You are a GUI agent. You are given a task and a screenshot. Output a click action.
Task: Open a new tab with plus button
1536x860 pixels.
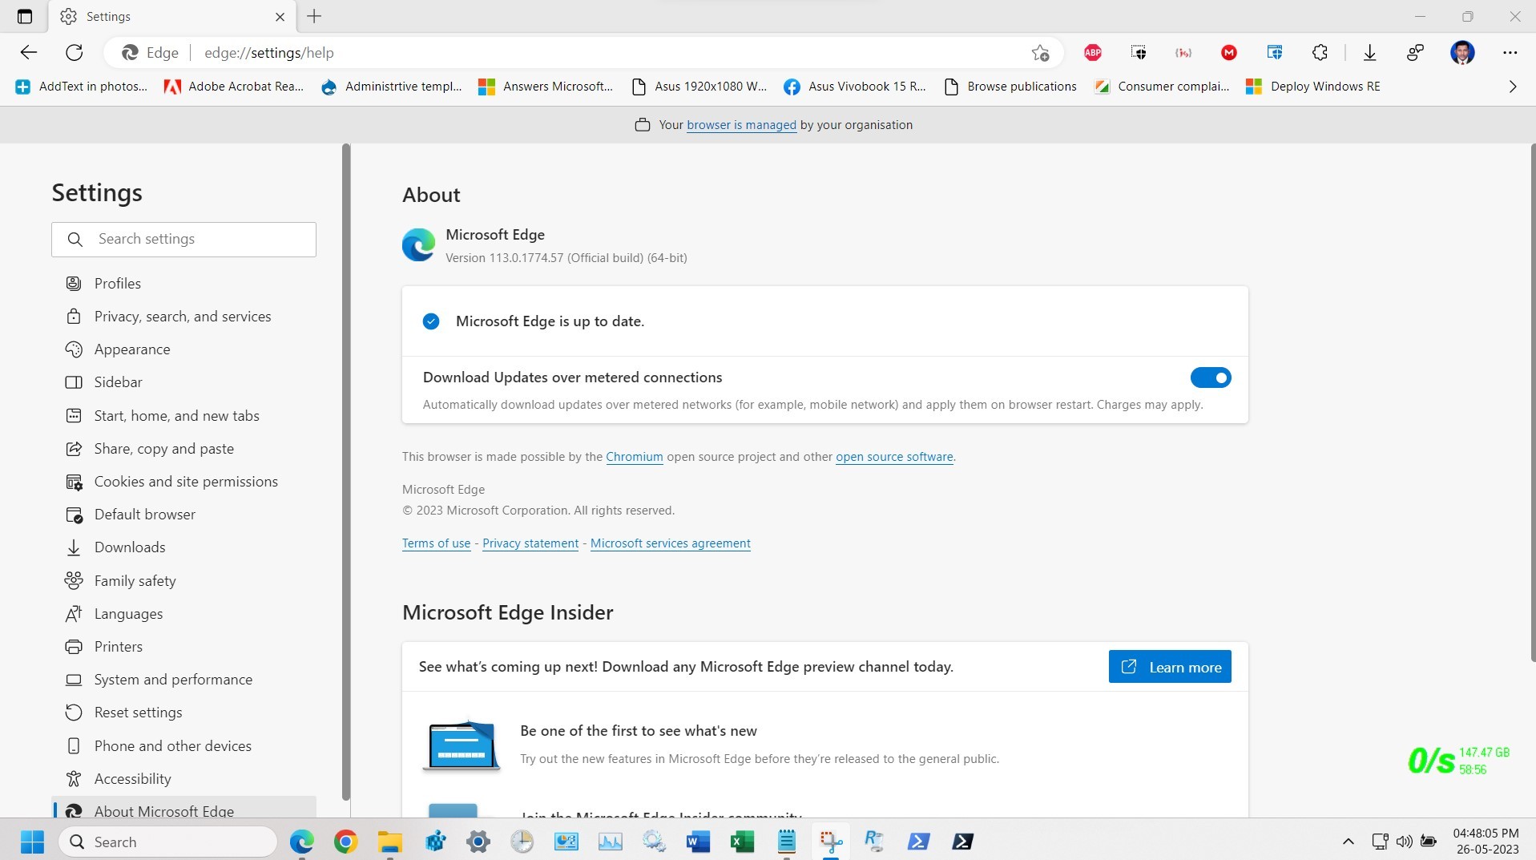click(x=314, y=16)
